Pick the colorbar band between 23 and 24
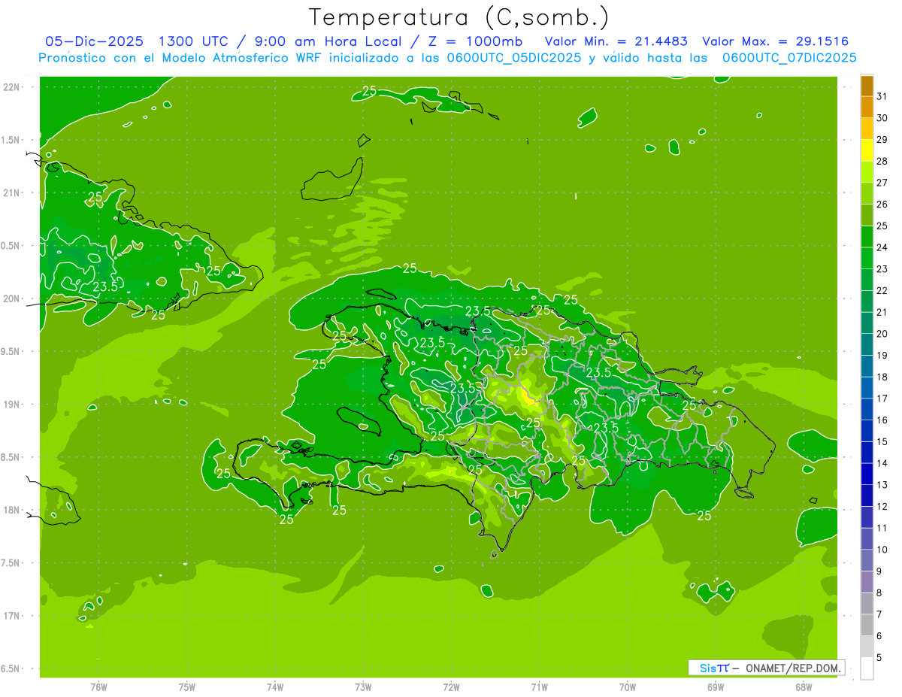 867,258
